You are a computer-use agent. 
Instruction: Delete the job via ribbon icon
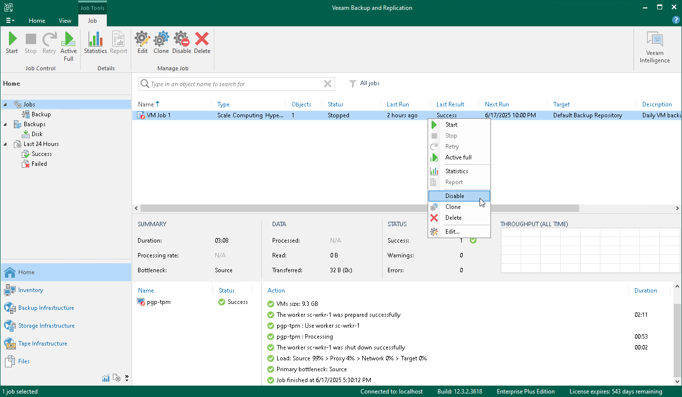(x=202, y=43)
